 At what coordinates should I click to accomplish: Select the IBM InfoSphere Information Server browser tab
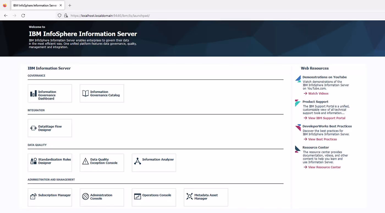[38, 5]
